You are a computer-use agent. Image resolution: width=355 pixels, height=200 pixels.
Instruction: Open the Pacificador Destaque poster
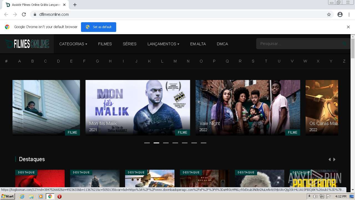coord(314,179)
